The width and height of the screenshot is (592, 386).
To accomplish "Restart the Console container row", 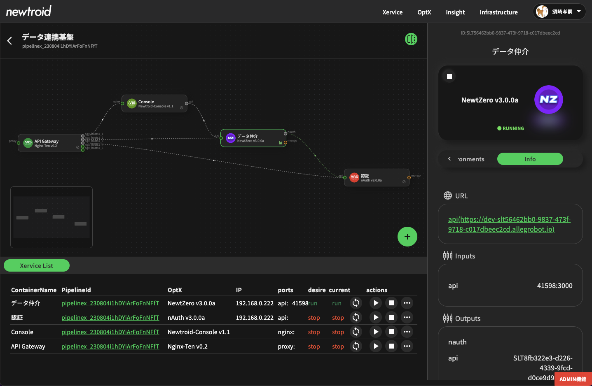I will coord(356,332).
